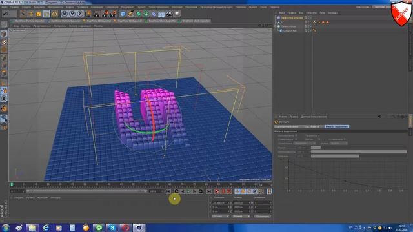Open Internet Explorer from taskbar
Screen dimensions: 413x232
46,227
